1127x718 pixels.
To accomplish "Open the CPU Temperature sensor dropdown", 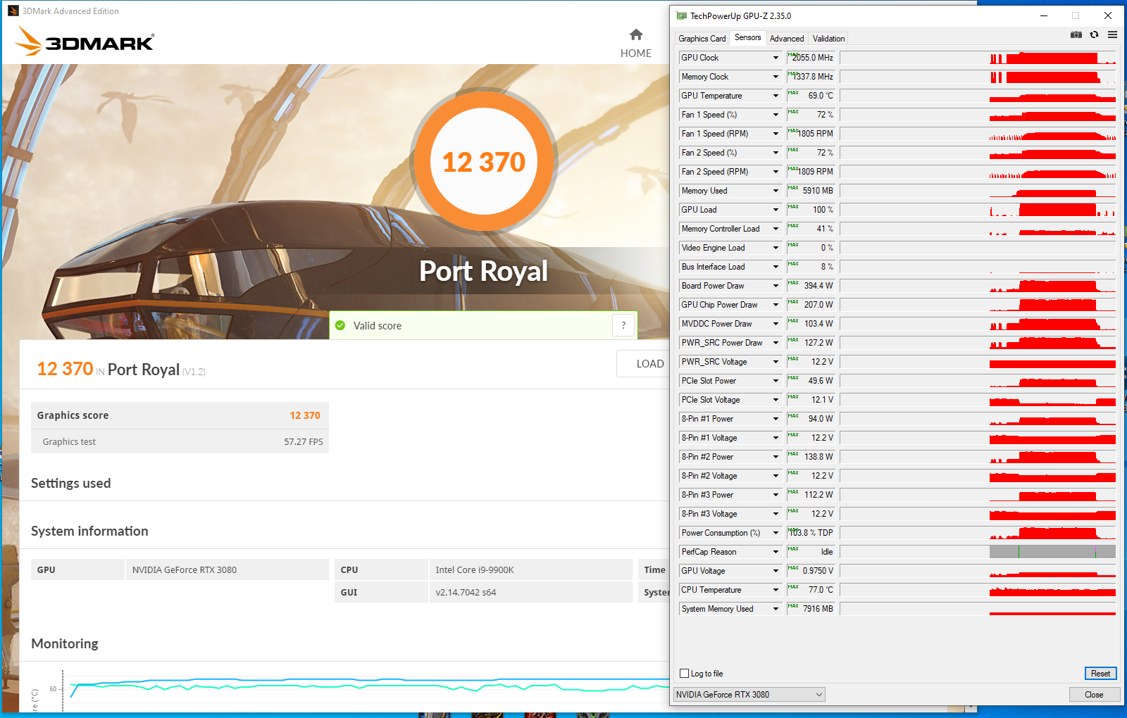I will coord(776,590).
